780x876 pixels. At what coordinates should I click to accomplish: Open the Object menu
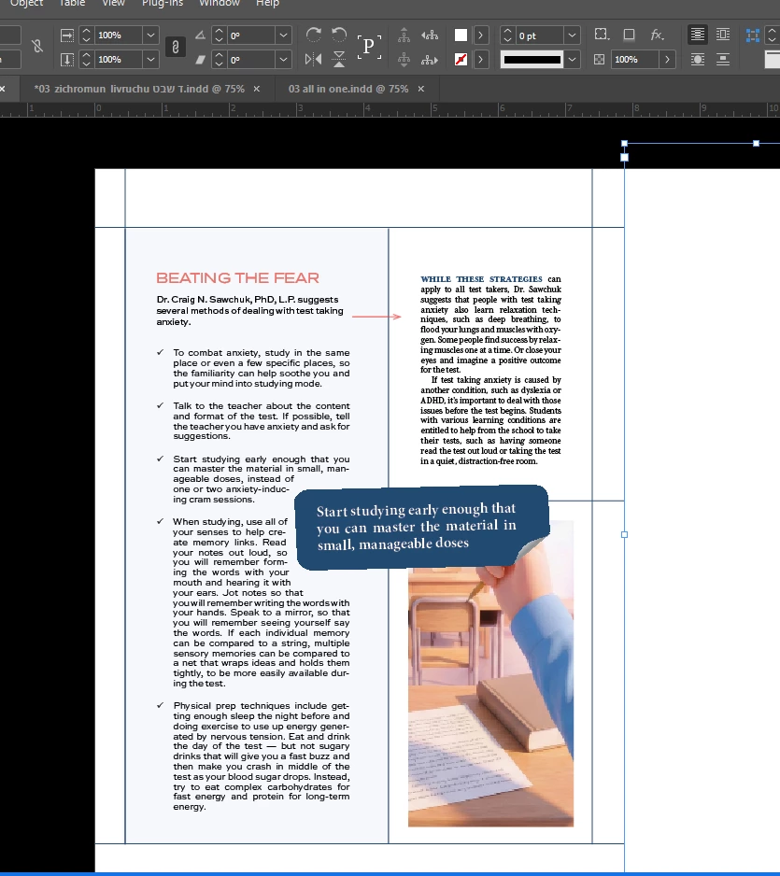pos(26,4)
